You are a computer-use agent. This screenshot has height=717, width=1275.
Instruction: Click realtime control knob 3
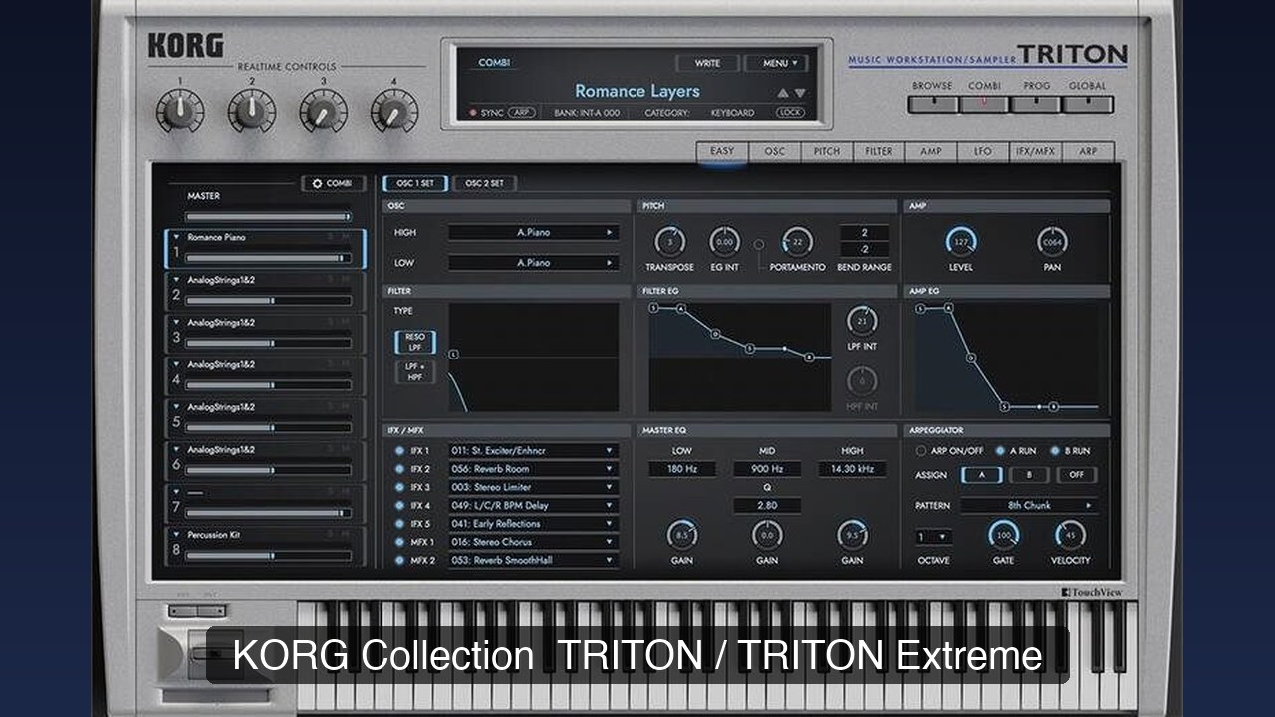click(x=323, y=112)
